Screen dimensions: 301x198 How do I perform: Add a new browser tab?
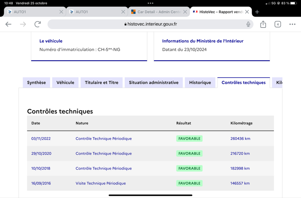257,12
